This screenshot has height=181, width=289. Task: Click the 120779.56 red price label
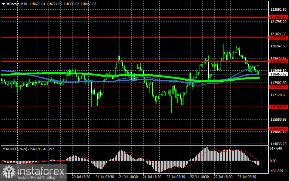pyautogui.click(x=278, y=38)
